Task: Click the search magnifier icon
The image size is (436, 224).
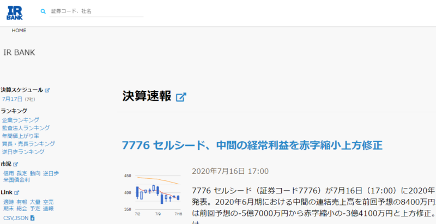Action: click(43, 11)
